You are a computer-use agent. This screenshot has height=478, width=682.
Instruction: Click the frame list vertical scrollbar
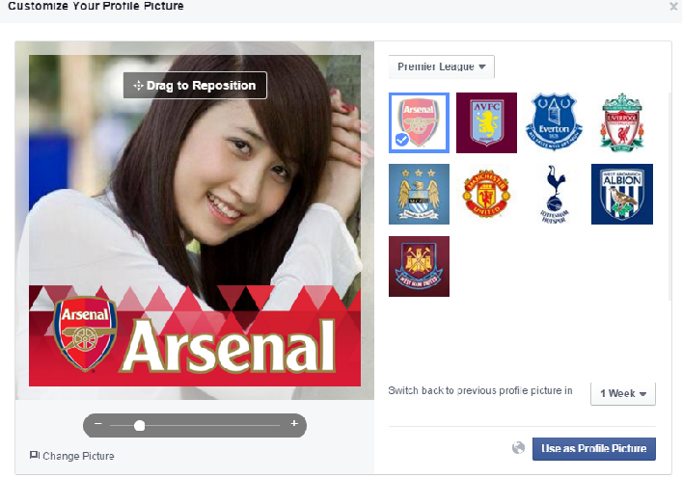pyautogui.click(x=670, y=196)
